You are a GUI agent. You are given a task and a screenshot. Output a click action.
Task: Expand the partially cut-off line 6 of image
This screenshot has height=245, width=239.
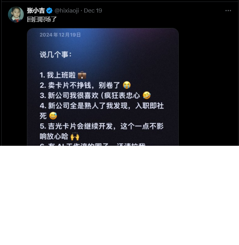pyautogui.click(x=93, y=145)
